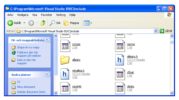Screen dimensions: 179x100
Task: Open the Hjälp menu
Action: tap(72, 15)
